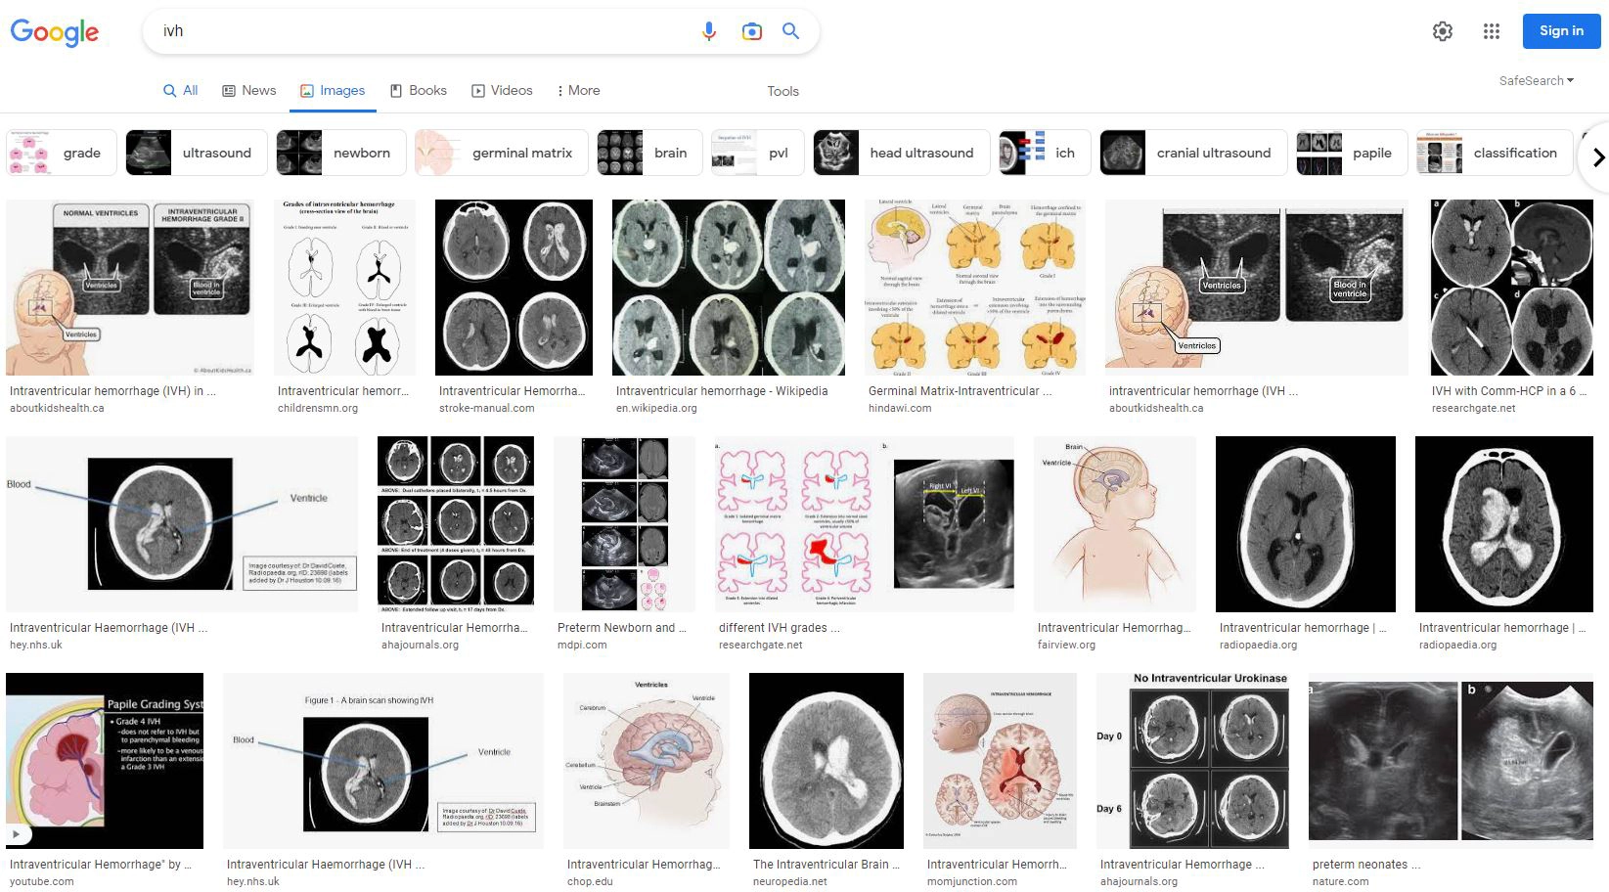Click the mdpi.com source link
Viewport: 1609px width, 892px height.
[582, 646]
